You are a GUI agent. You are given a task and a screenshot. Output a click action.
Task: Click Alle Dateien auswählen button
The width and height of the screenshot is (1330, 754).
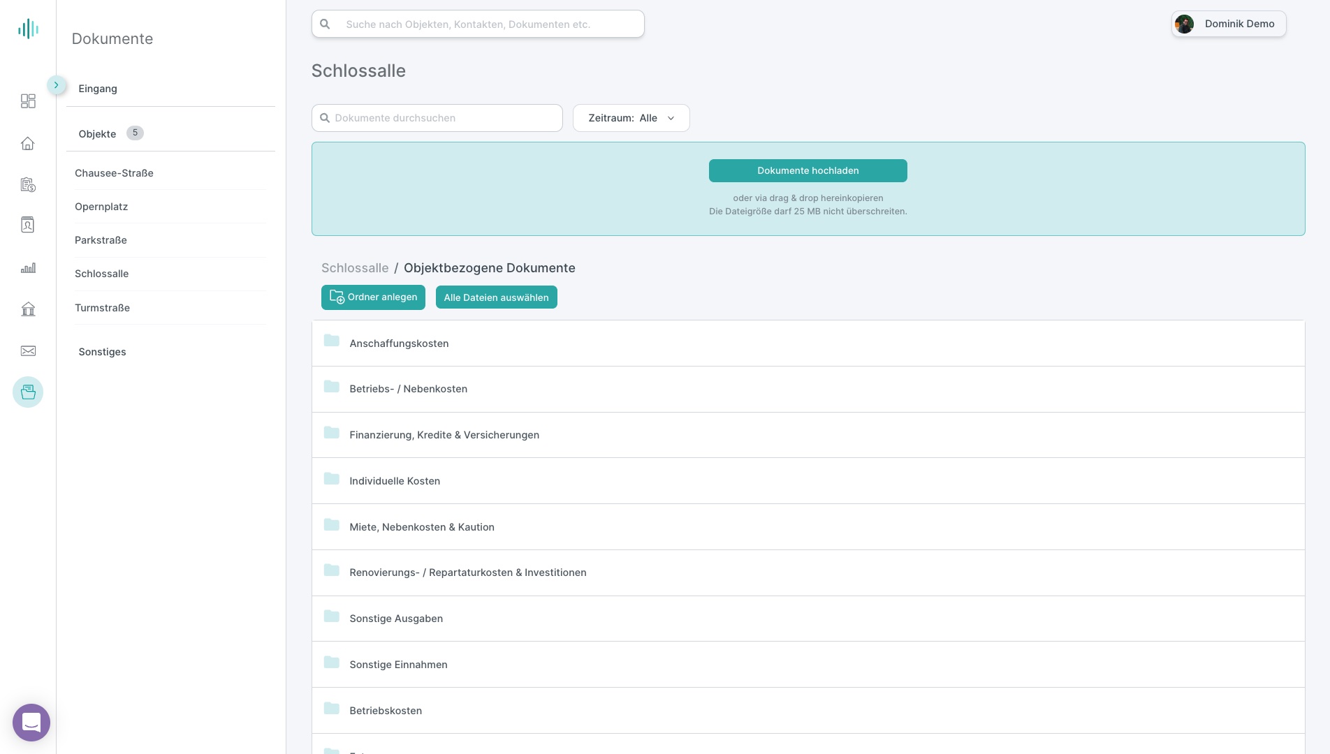coord(497,297)
